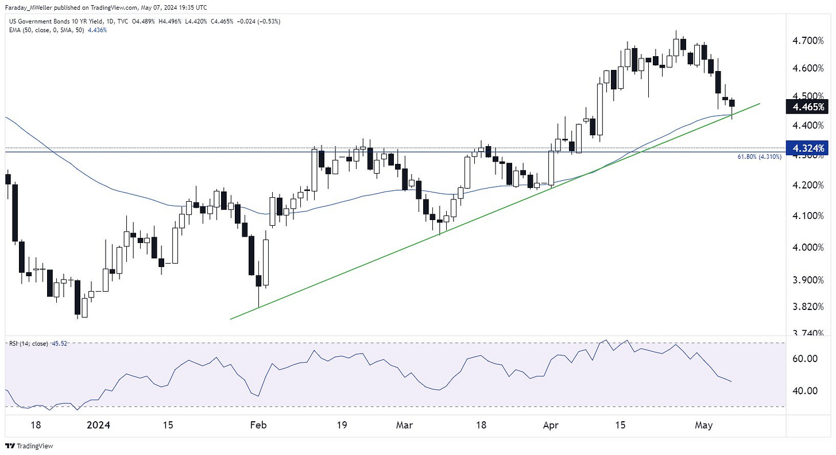Click the 4.400% price axis label
This screenshot has height=455, width=836.
coord(808,124)
